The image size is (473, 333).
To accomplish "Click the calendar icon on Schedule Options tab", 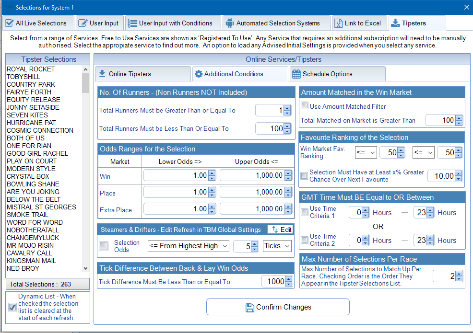I will (296, 74).
